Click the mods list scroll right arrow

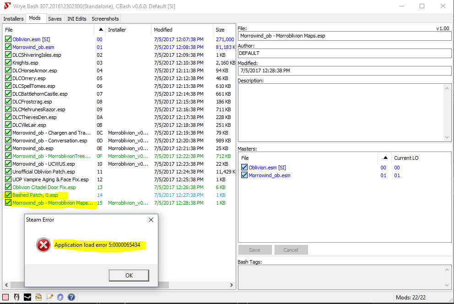pyautogui.click(x=231, y=285)
